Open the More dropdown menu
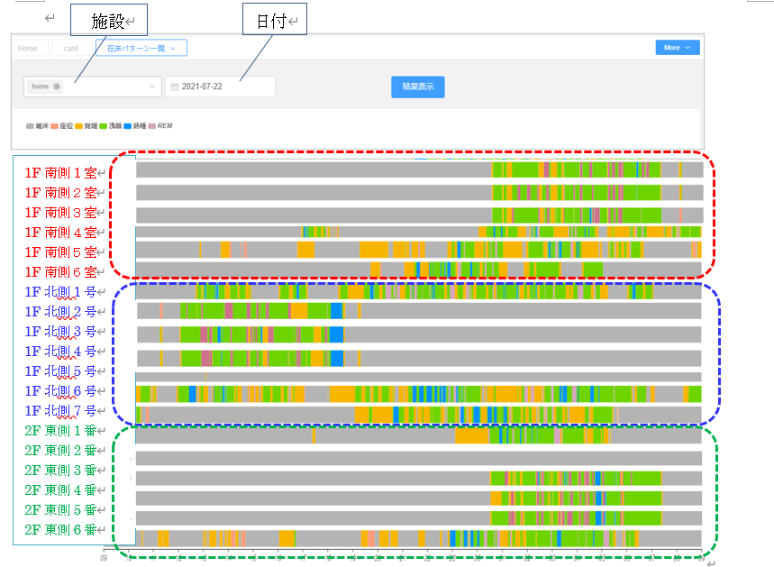The height and width of the screenshot is (567, 774). 677,47
